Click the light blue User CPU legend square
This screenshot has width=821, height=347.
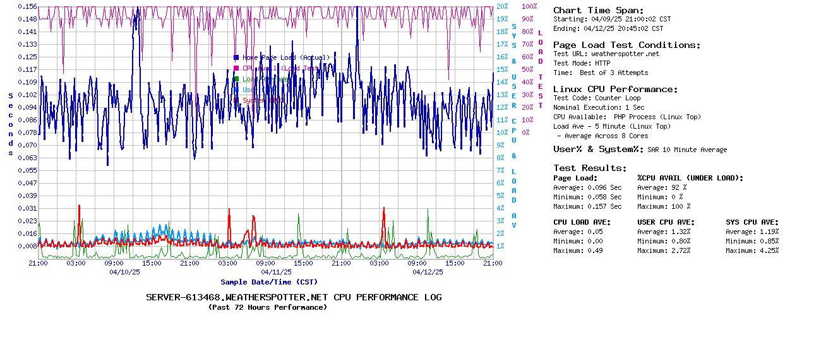pos(236,90)
